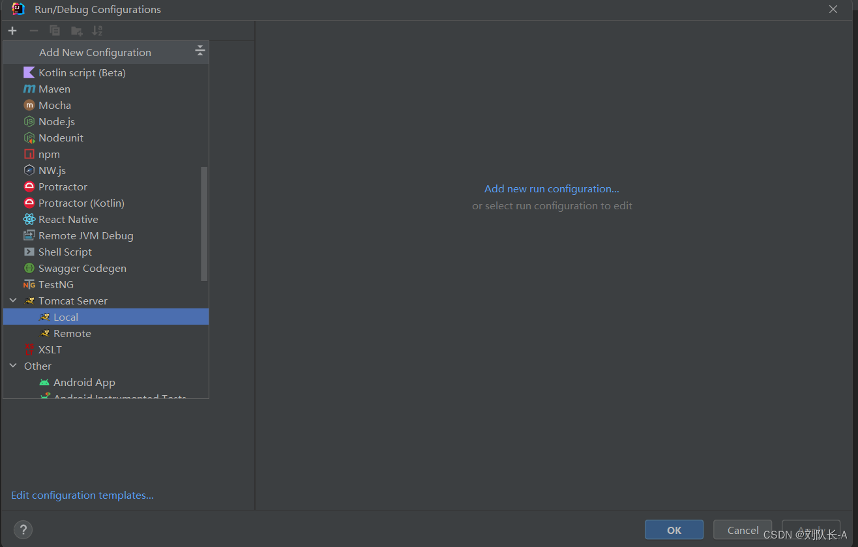The height and width of the screenshot is (547, 858).
Task: Click the XSLT icon
Action: 29,349
